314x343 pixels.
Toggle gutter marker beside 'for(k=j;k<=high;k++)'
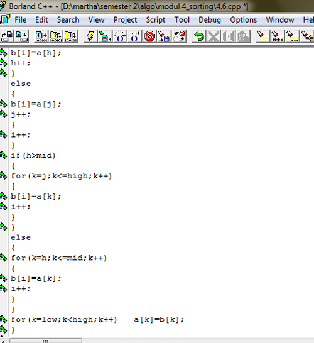3,175
